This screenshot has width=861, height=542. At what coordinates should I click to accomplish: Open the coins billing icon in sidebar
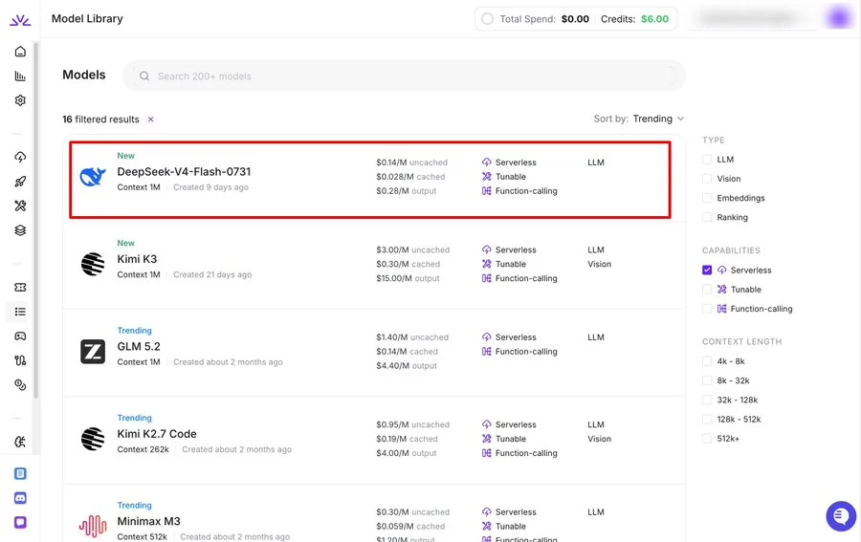pyautogui.click(x=20, y=384)
